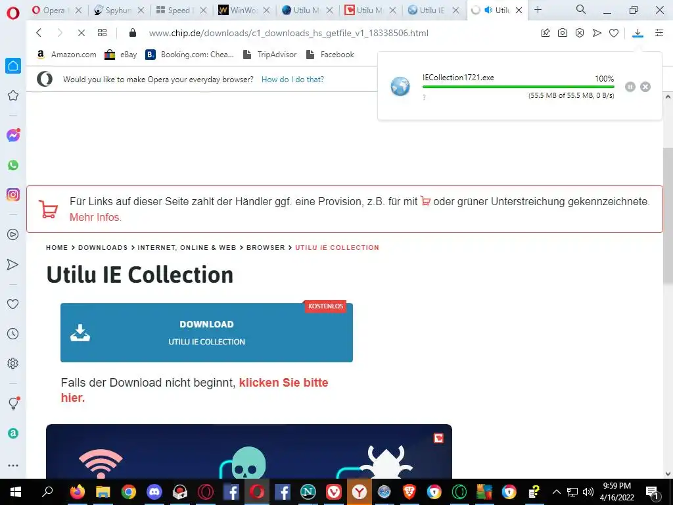This screenshot has height=505, width=673.
Task: Close the active Utilu tab
Action: coord(519,11)
